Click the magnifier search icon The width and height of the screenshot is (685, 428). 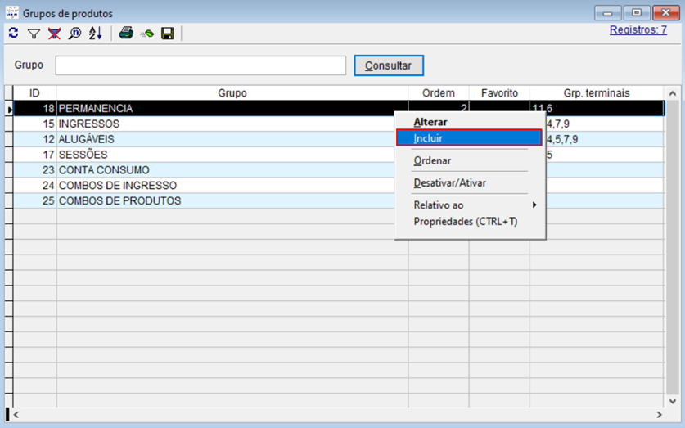(x=74, y=34)
